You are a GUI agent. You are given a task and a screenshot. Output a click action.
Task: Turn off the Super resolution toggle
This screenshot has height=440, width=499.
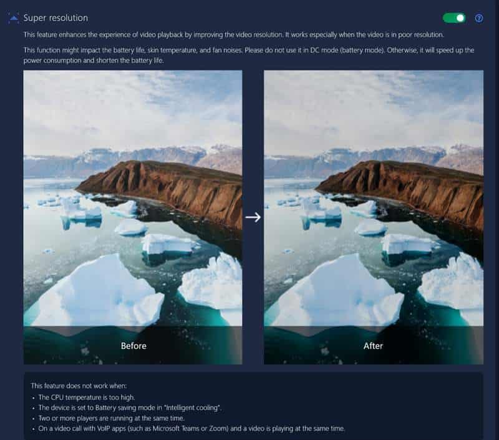click(454, 18)
